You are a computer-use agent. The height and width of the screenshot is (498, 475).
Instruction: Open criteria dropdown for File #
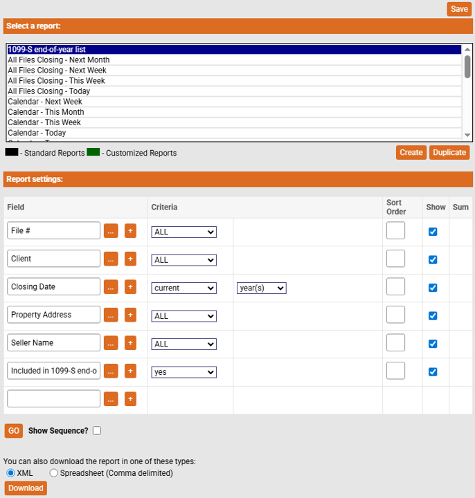(183, 232)
